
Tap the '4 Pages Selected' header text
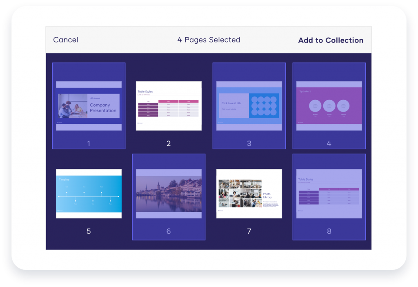coord(208,40)
